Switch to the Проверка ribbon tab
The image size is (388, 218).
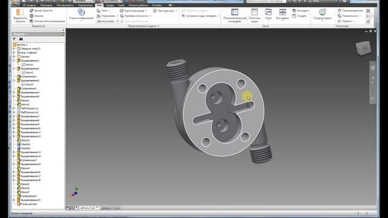click(46, 5)
